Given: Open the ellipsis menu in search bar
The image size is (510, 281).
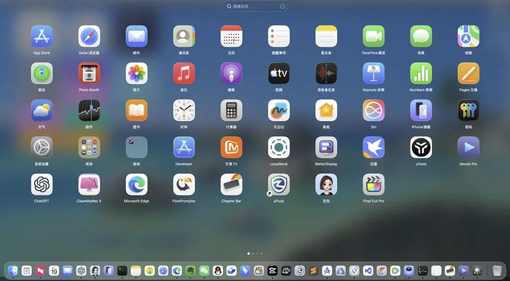Looking at the screenshot, I should click(282, 6).
